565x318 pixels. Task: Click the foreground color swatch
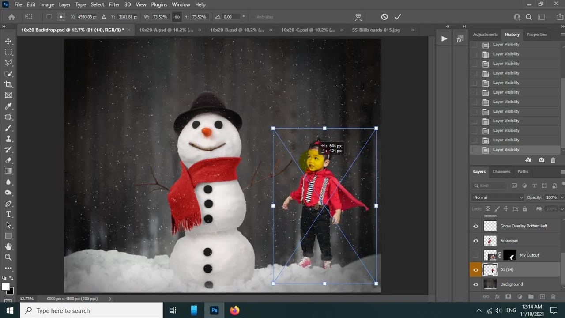click(x=6, y=287)
